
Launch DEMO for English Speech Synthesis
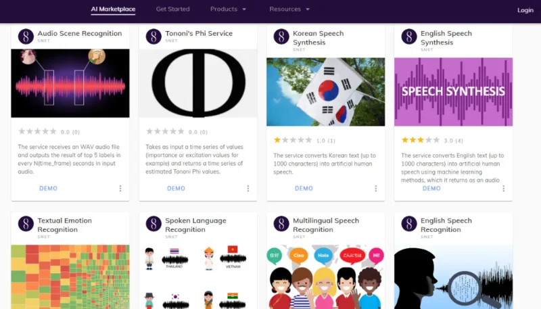pos(431,188)
